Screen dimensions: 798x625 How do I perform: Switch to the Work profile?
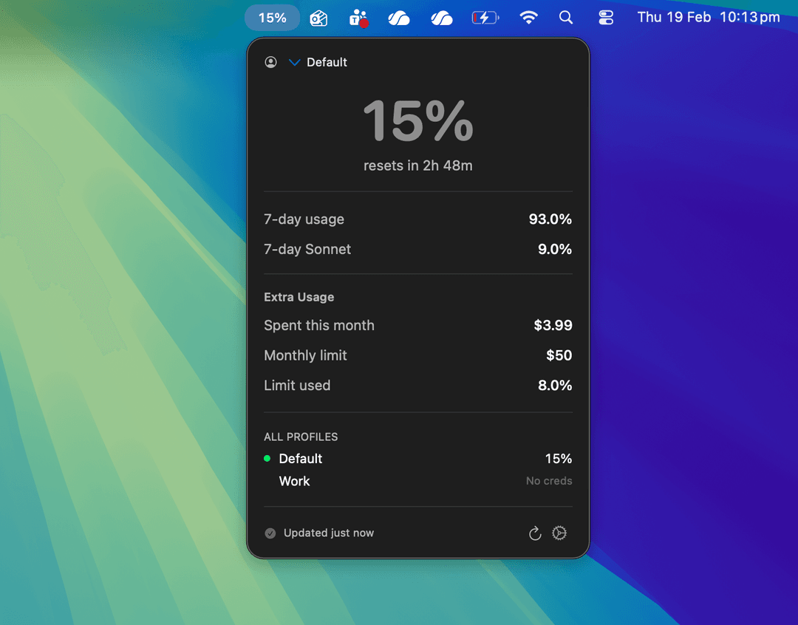(294, 481)
